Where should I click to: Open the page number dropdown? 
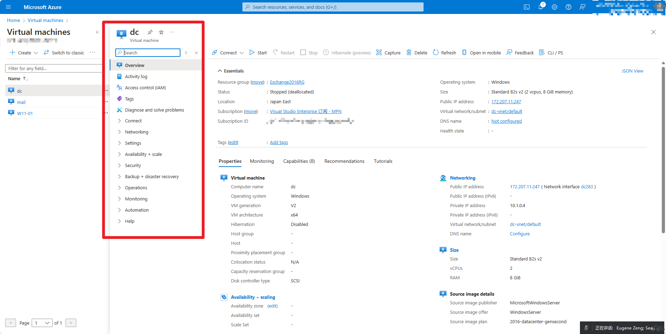coord(42,323)
